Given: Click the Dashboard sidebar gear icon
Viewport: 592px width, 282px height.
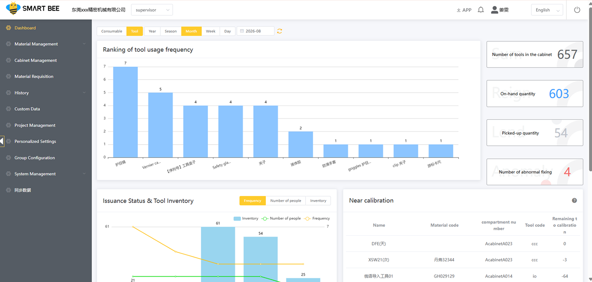Looking at the screenshot, I should 8,28.
